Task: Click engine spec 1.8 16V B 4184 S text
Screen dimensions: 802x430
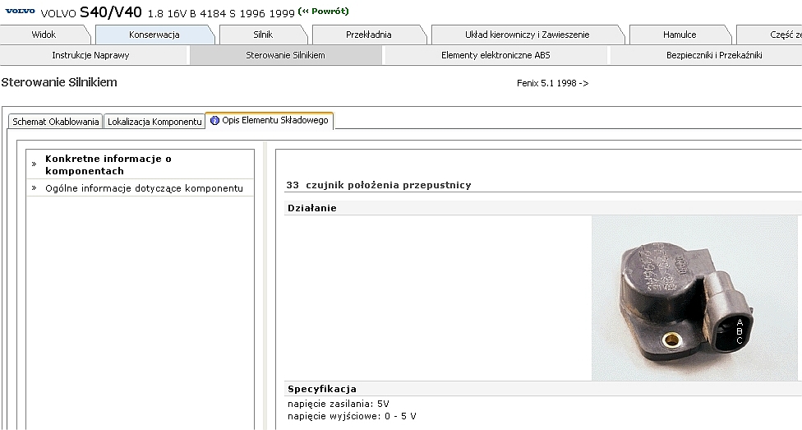Action: coord(191,13)
